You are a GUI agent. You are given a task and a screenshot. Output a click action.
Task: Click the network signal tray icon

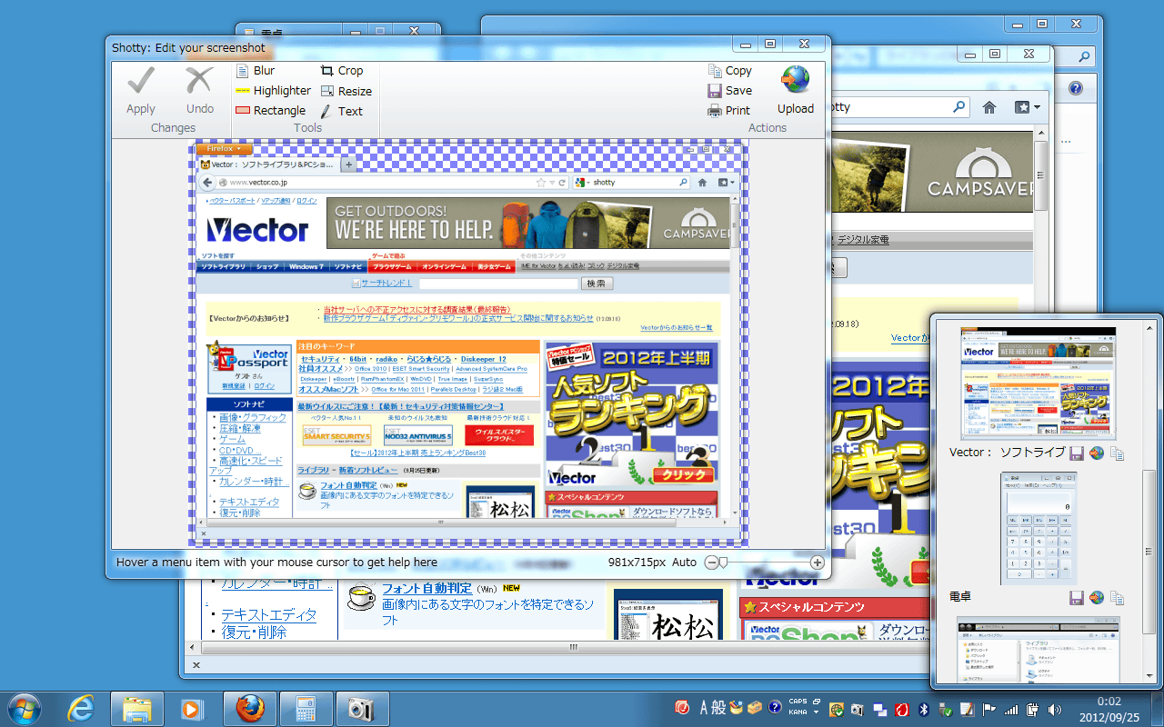tap(1010, 709)
